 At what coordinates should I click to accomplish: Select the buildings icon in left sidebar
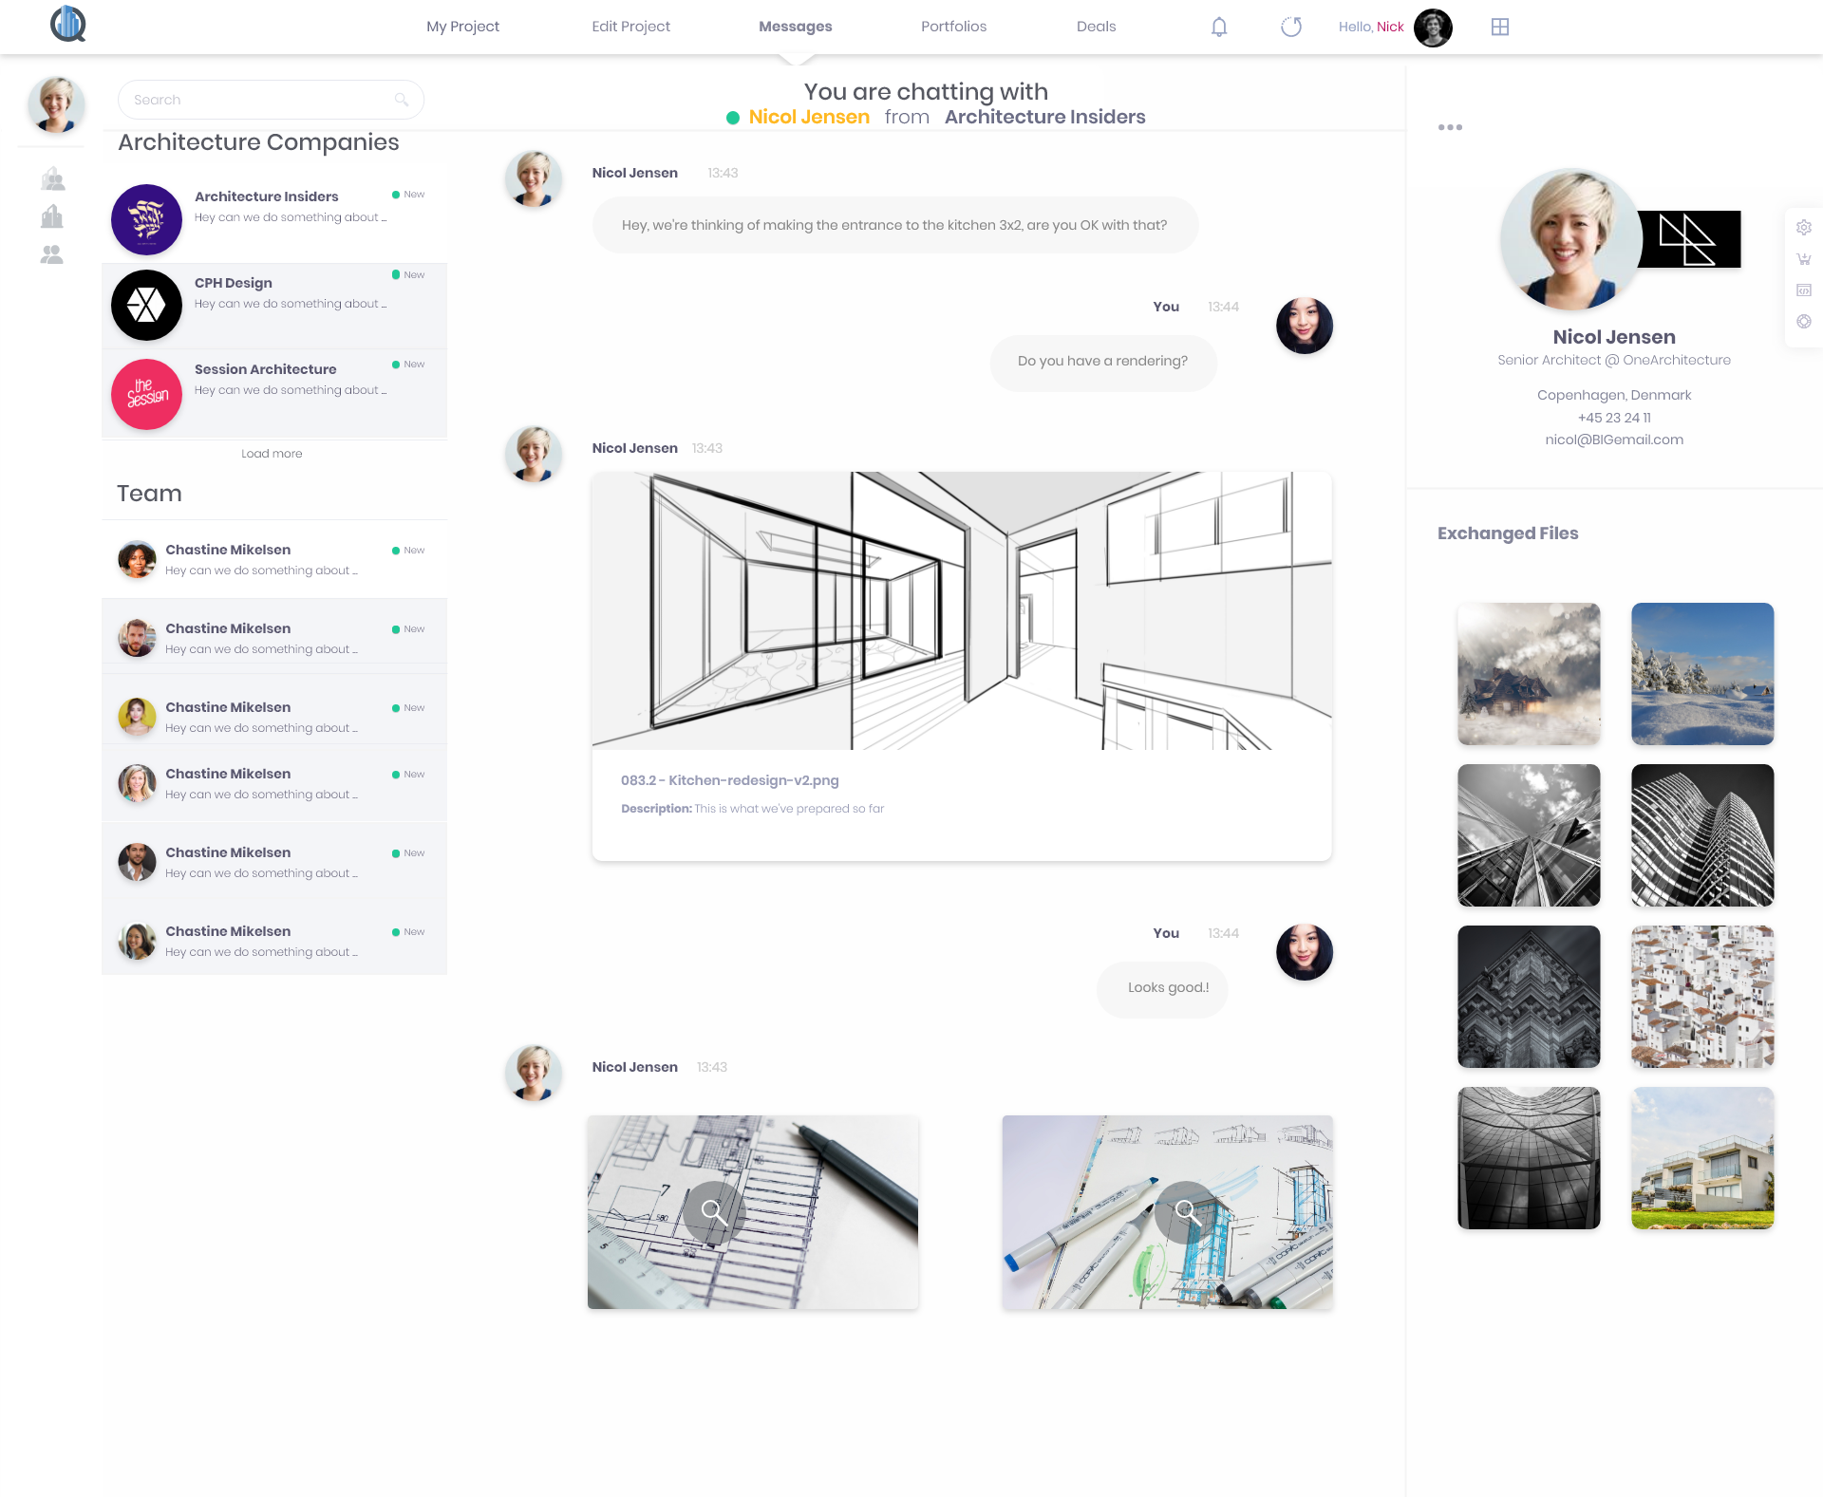click(52, 217)
